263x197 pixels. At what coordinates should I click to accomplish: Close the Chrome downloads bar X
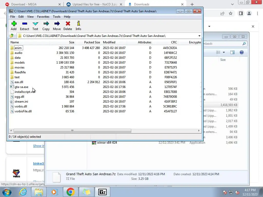(253, 26)
